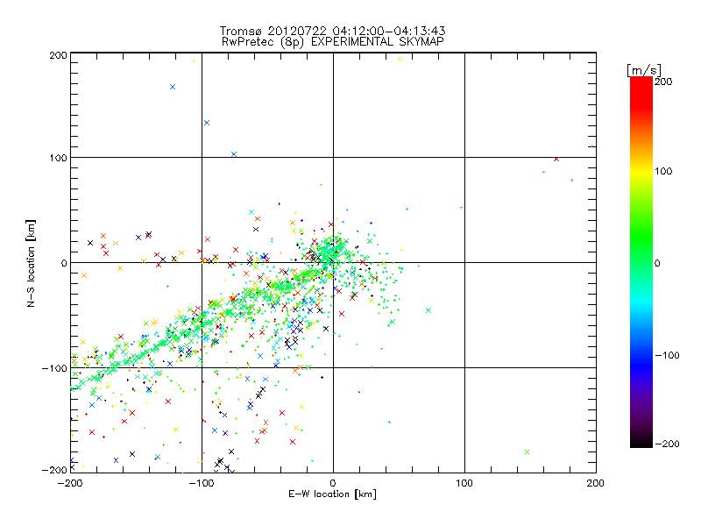This screenshot has width=701, height=526.
Task: Click the colorbar label '-200'
Action: 667,444
